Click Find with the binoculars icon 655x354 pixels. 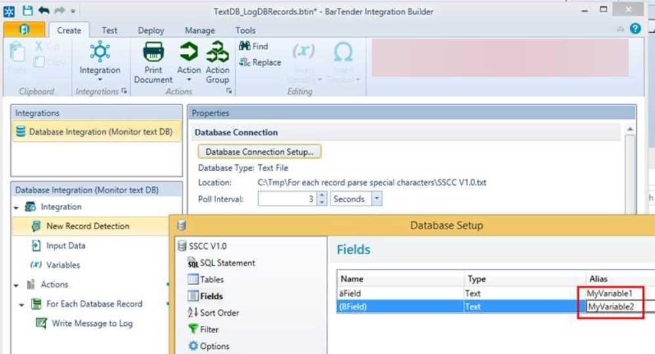[254, 47]
